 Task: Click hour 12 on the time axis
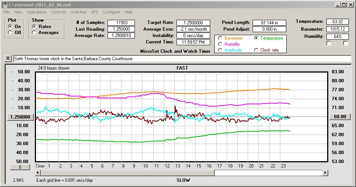click(167, 166)
